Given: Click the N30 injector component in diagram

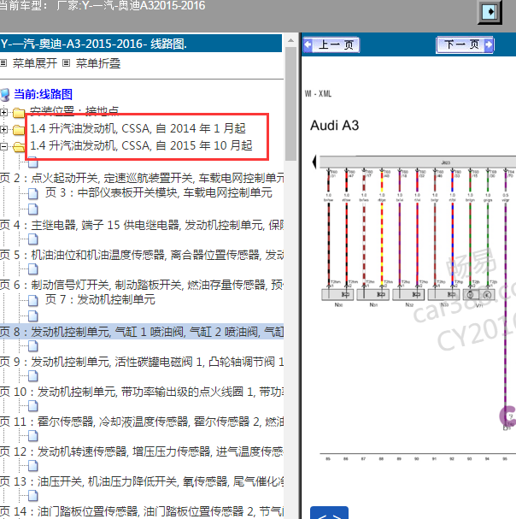Looking at the screenshot, I should 337,294.
